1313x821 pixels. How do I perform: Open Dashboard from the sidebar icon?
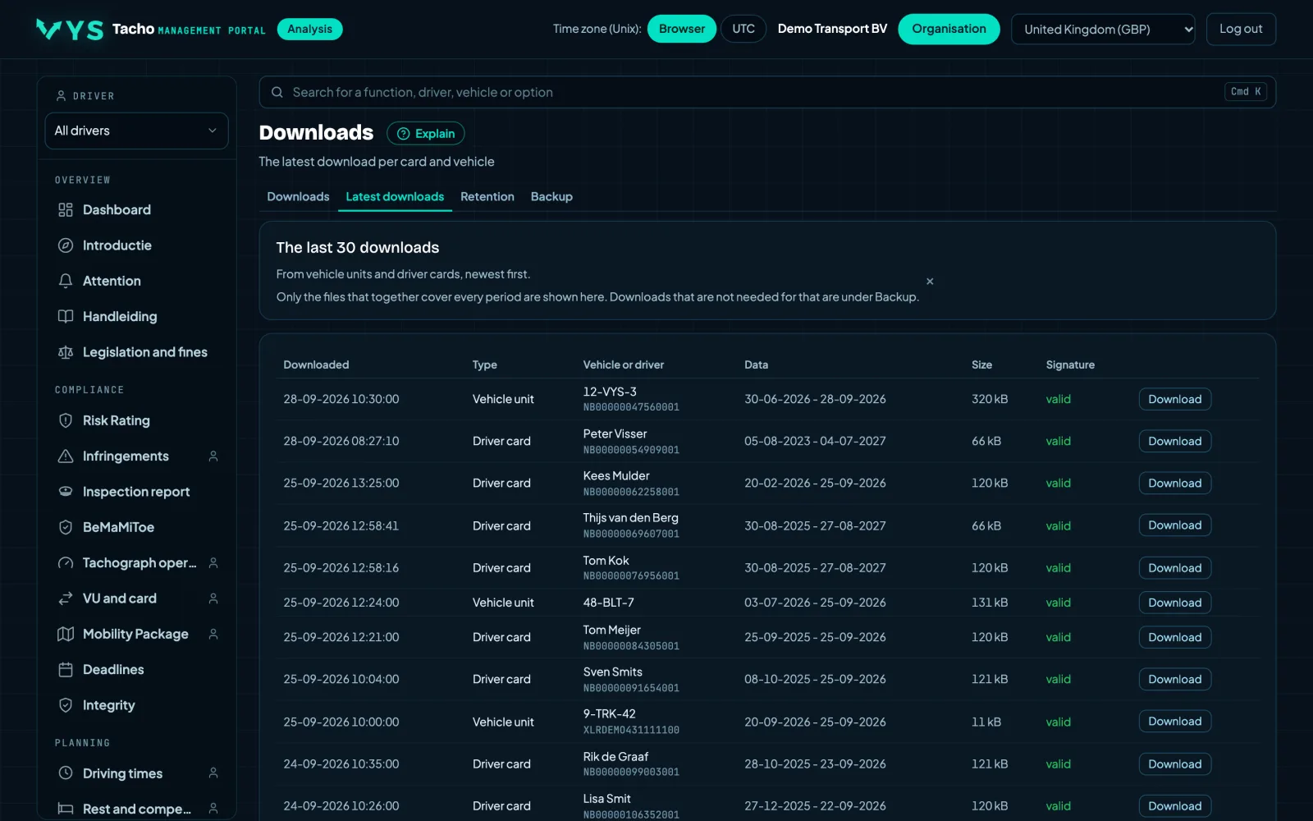(66, 210)
